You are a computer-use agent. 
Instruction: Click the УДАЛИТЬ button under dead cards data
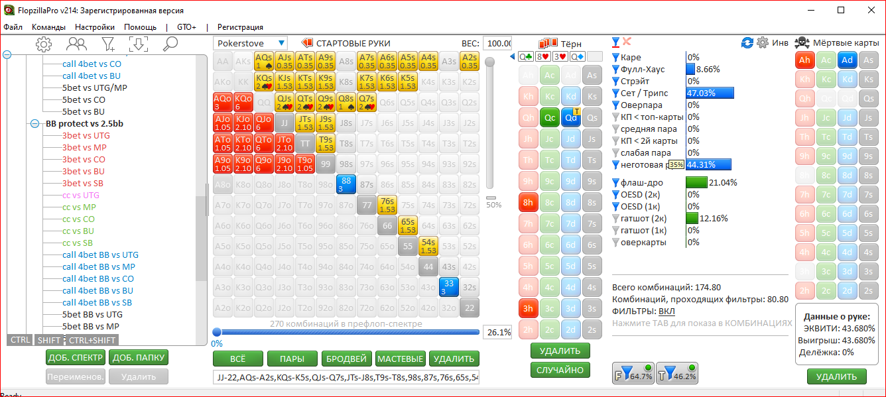coord(837,376)
